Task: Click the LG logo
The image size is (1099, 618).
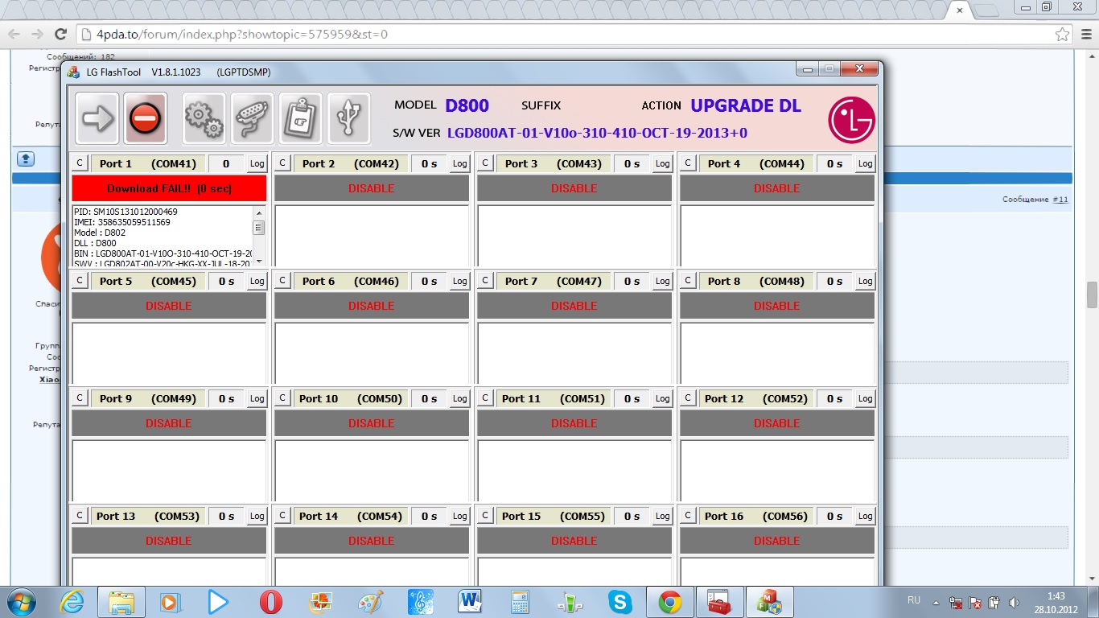Action: tap(851, 120)
